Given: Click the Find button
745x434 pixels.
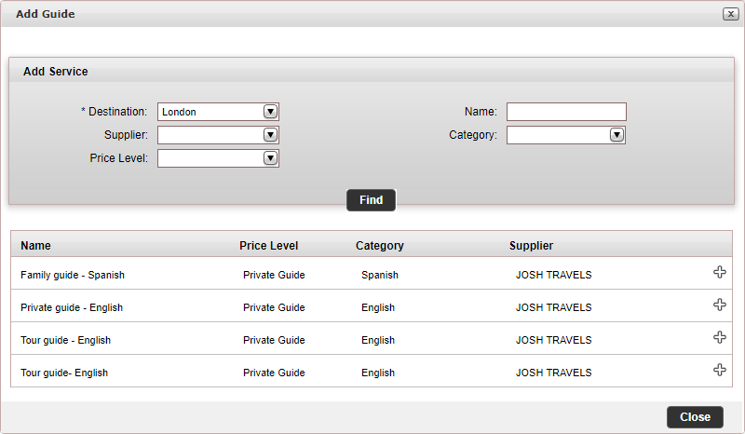Looking at the screenshot, I should point(371,200).
